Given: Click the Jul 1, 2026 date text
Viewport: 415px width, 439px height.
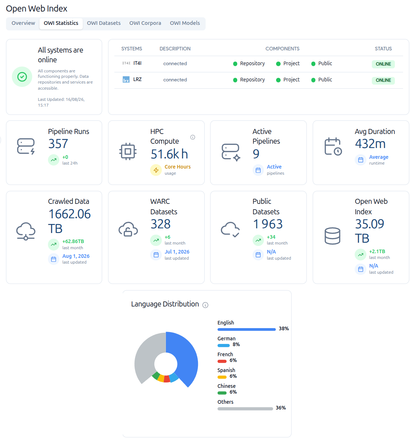Looking at the screenshot, I should coord(177,252).
